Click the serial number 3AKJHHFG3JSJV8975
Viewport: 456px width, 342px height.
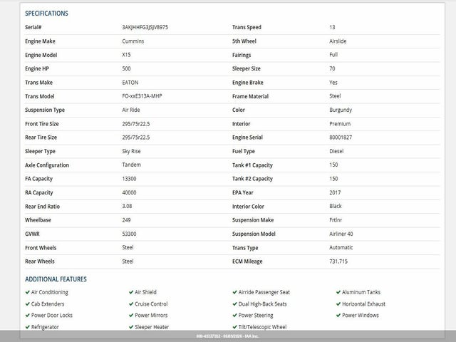[145, 27]
